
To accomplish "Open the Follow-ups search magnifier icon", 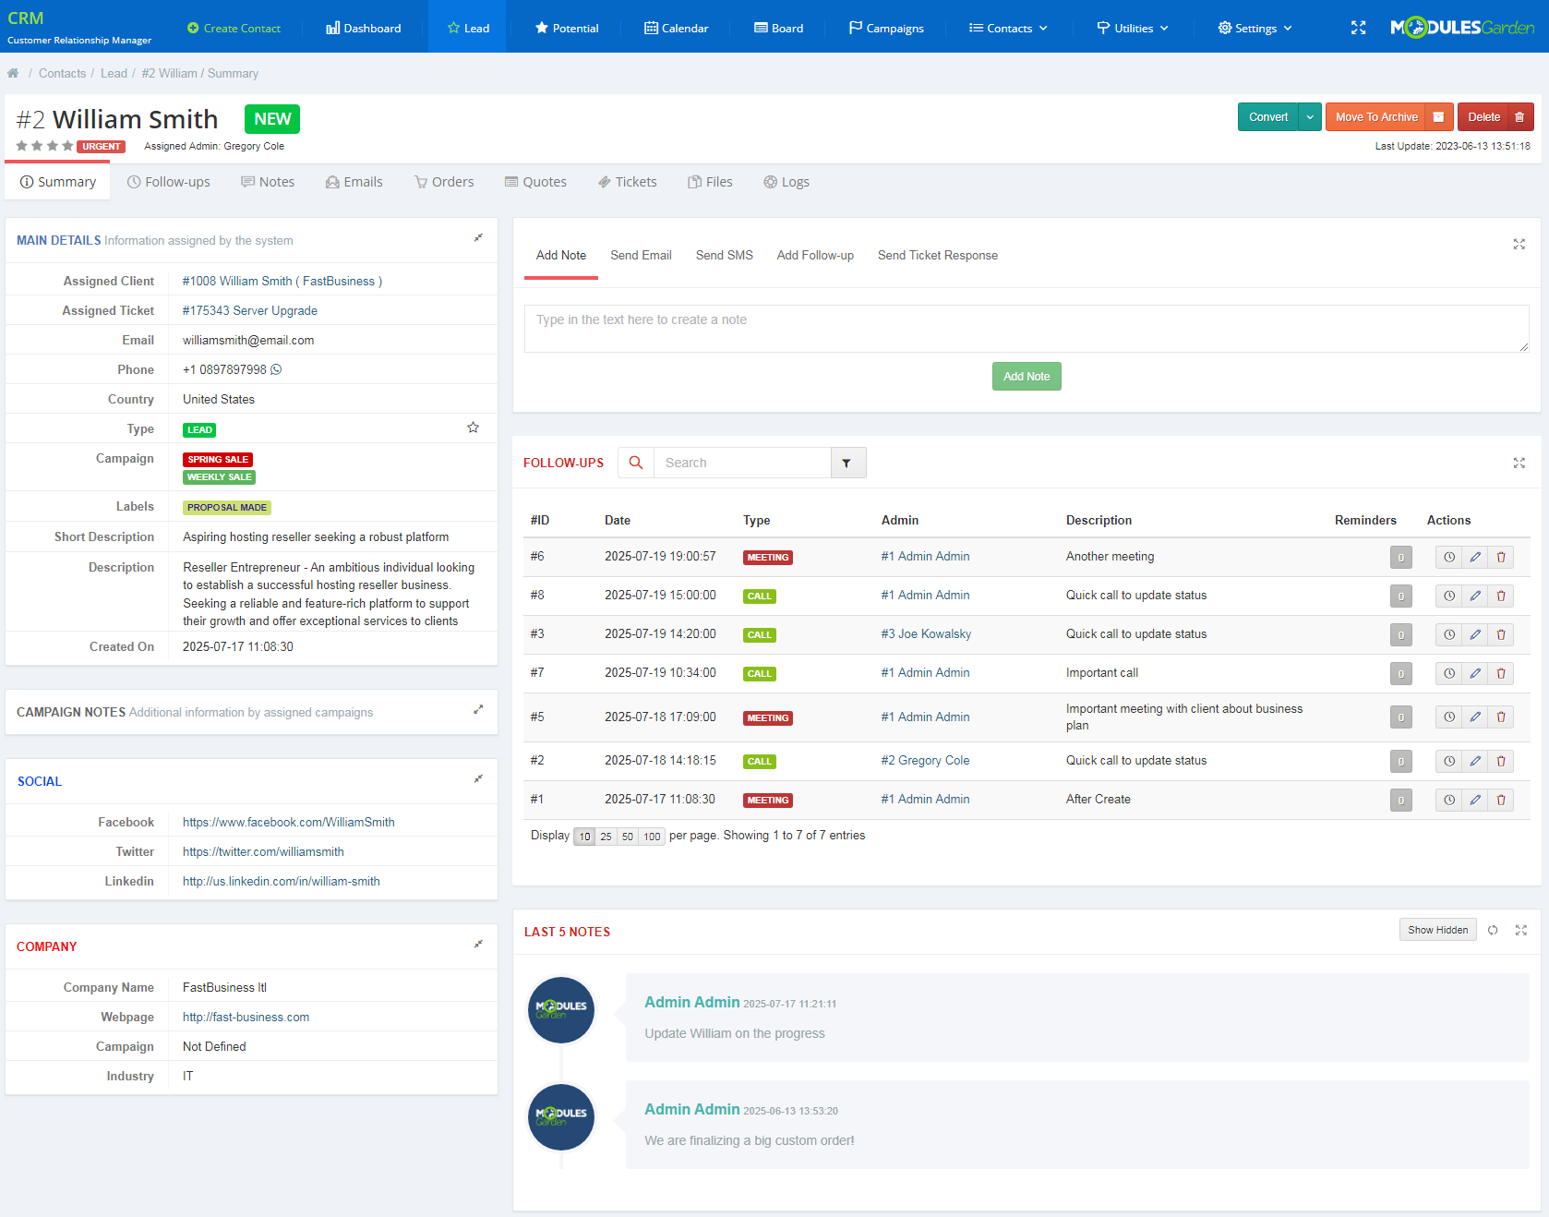I will coord(635,462).
